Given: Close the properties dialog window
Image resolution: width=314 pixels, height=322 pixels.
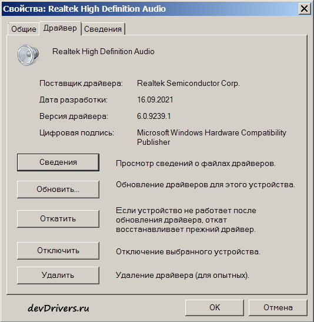Looking at the screenshot, I should [x=304, y=9].
